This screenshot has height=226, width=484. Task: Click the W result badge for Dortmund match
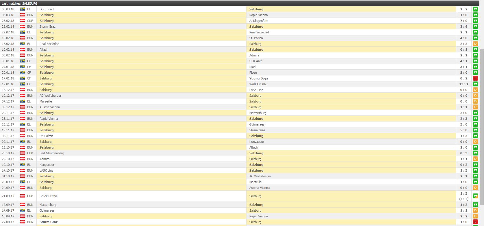click(x=475, y=9)
